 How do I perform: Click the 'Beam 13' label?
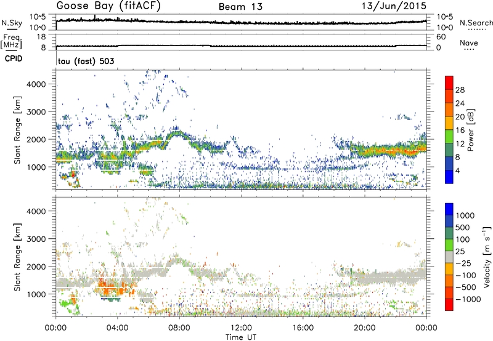[x=240, y=7]
